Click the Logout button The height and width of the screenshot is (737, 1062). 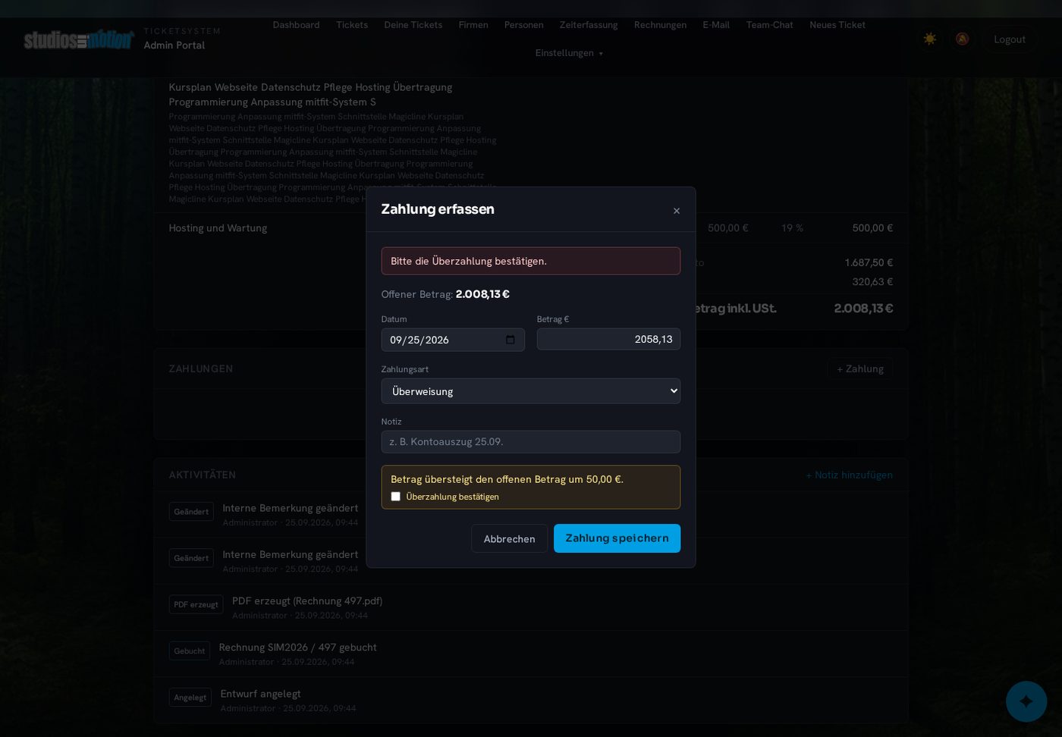click(1010, 39)
